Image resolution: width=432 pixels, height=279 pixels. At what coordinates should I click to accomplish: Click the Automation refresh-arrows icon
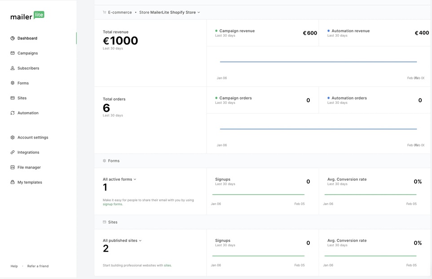point(13,113)
